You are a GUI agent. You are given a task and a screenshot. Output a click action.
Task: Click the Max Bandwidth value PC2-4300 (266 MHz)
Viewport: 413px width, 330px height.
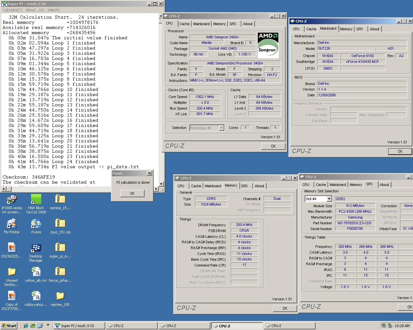[355, 211]
